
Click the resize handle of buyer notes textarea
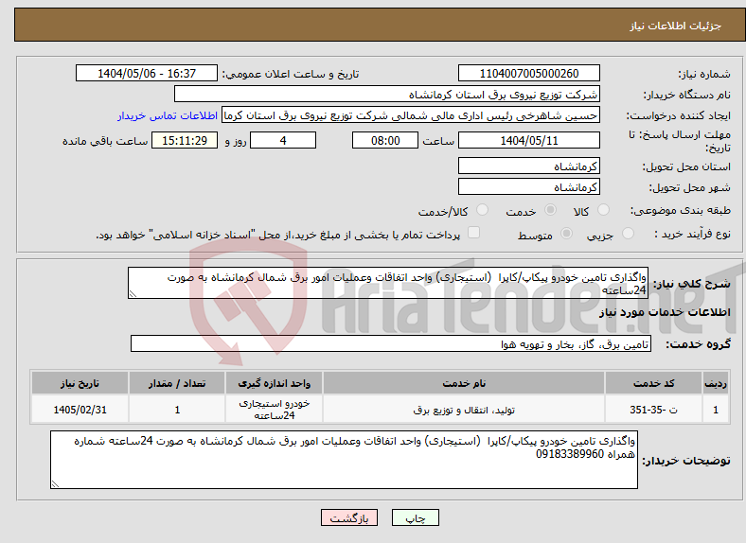coord(55,484)
